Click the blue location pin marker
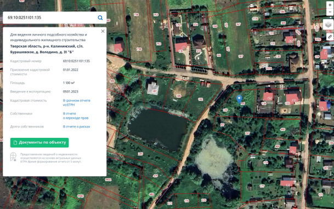 [239, 99]
